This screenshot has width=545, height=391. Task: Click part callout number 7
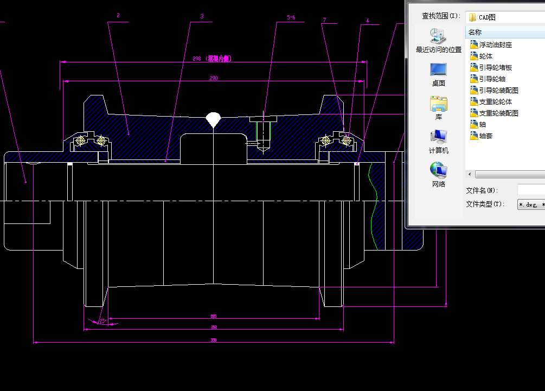click(325, 20)
